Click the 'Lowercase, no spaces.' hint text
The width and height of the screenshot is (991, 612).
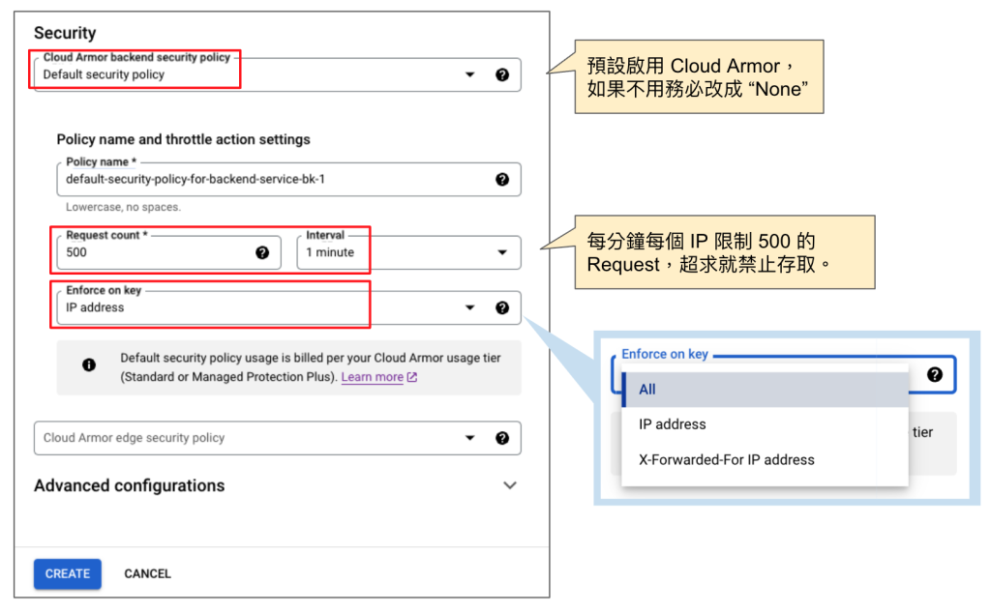[x=123, y=207]
